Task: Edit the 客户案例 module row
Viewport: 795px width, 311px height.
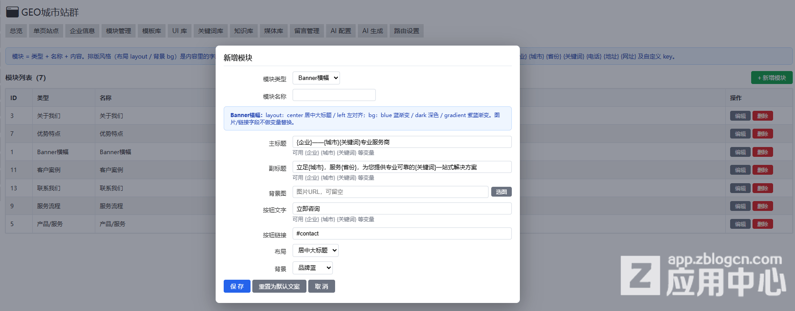Action: (x=740, y=170)
